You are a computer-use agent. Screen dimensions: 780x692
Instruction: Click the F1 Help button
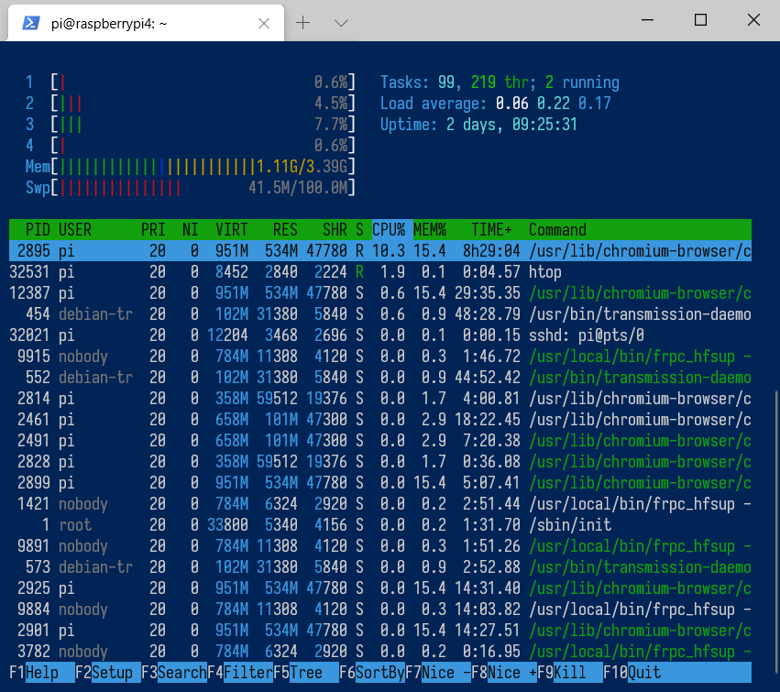(x=42, y=673)
